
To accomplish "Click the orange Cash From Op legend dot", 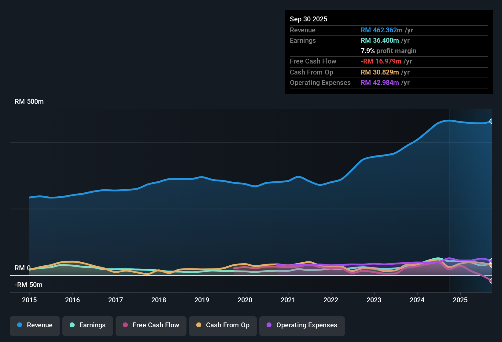I will (199, 325).
